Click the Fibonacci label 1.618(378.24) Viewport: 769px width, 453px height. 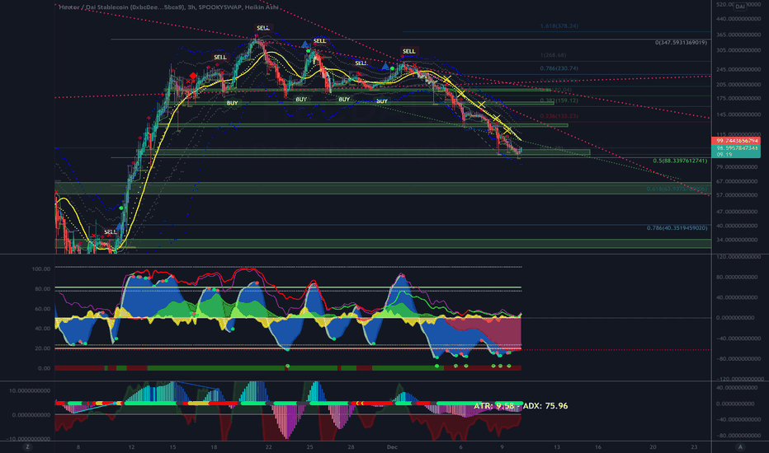(559, 26)
